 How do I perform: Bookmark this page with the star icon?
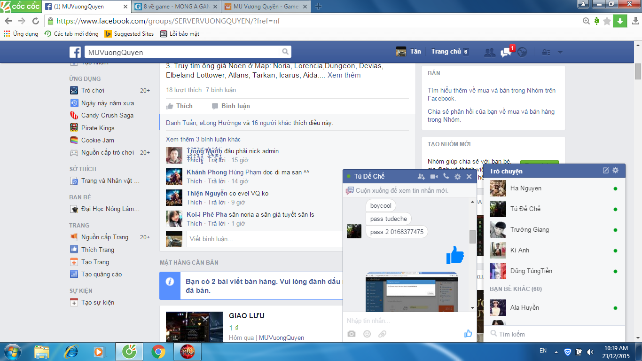607,21
